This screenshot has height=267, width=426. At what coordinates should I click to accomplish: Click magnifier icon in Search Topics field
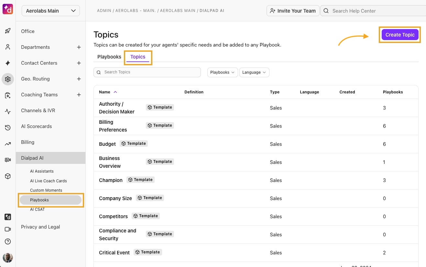[99, 72]
